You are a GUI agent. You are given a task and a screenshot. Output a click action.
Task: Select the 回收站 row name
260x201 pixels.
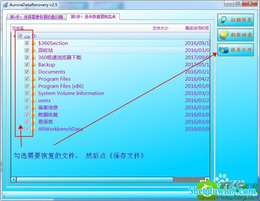coord(45,50)
